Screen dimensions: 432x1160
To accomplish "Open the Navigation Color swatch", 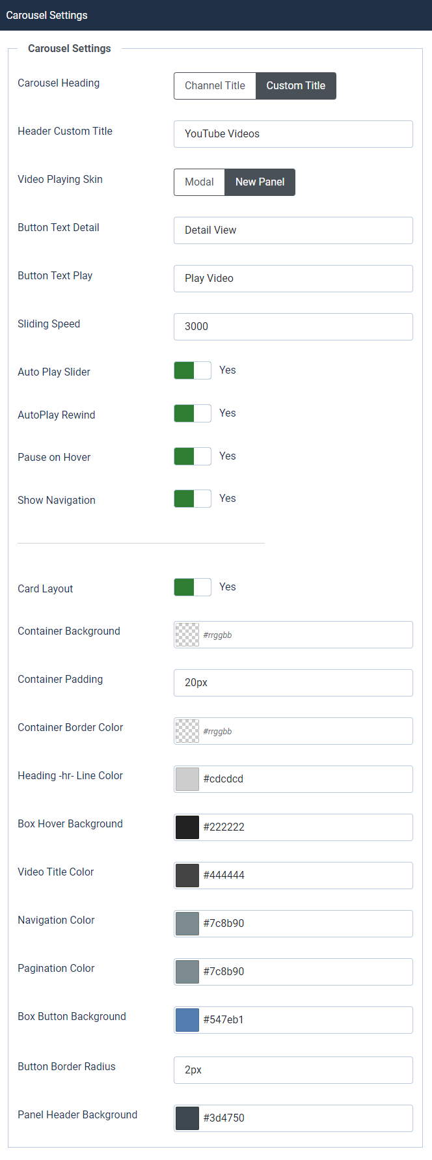I will pos(187,924).
